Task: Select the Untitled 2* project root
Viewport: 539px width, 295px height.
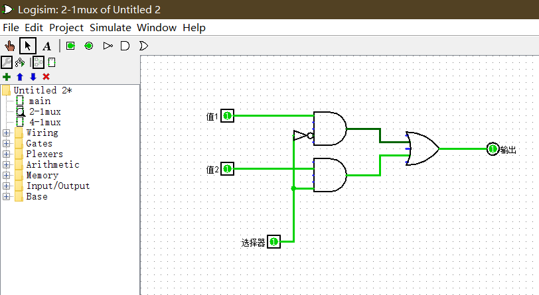Action: coord(42,90)
